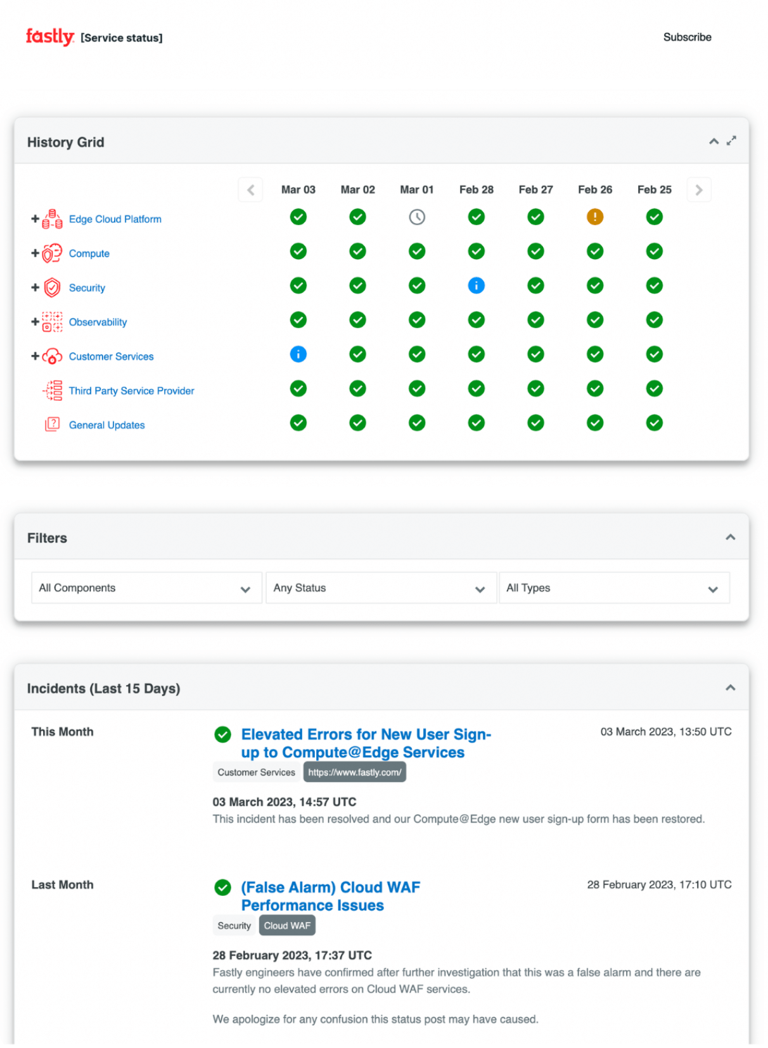The height and width of the screenshot is (1048, 768).
Task: Expand the Compute row
Action: [x=35, y=253]
